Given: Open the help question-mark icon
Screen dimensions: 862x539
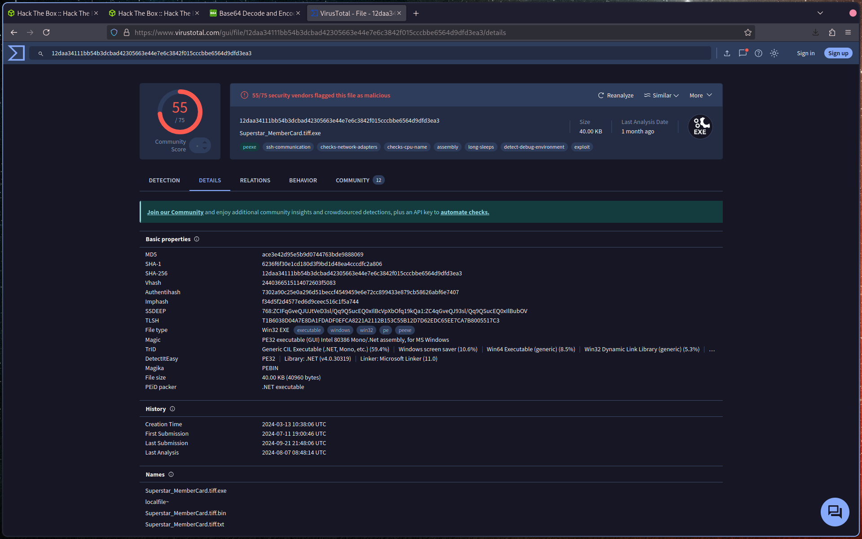Looking at the screenshot, I should 758,53.
